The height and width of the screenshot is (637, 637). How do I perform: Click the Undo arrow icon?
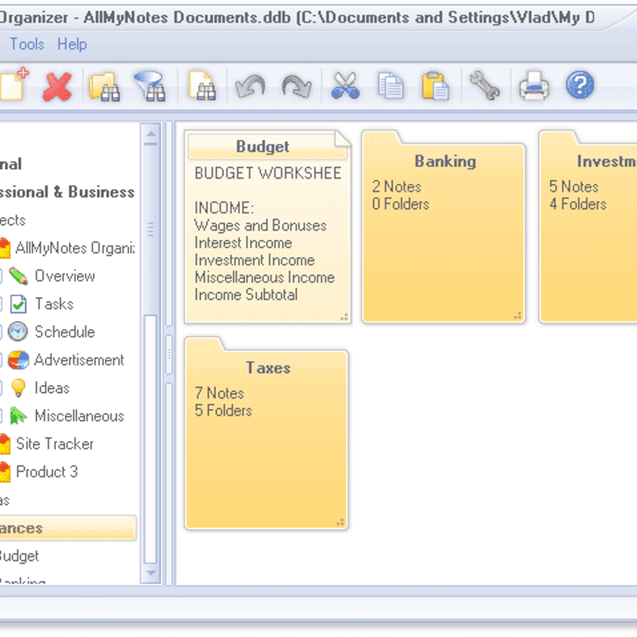[x=250, y=86]
